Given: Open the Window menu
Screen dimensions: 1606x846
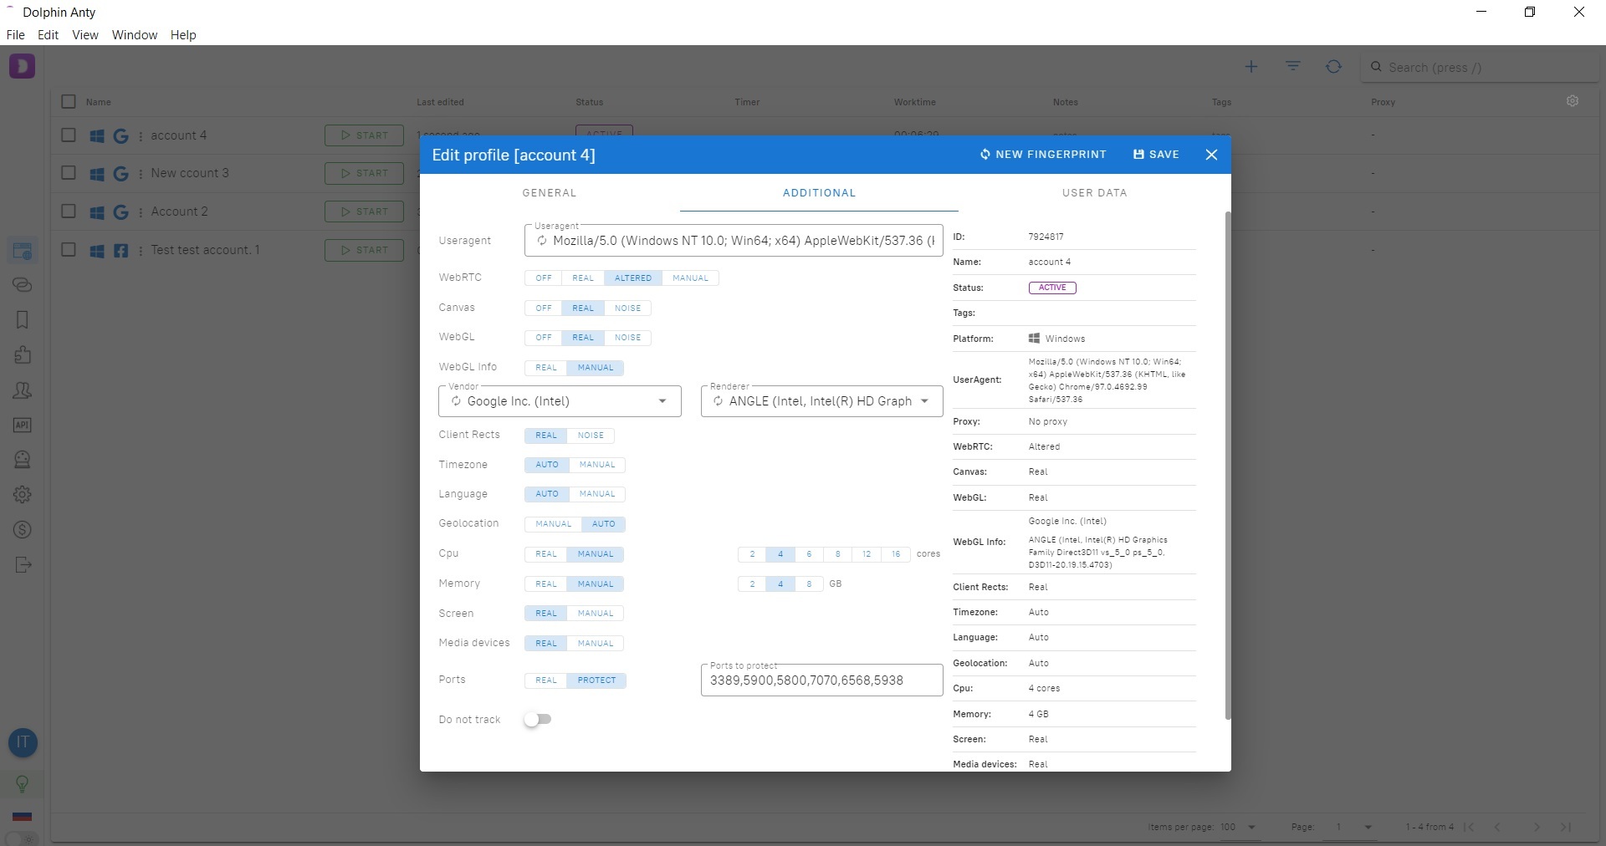Looking at the screenshot, I should tap(135, 35).
